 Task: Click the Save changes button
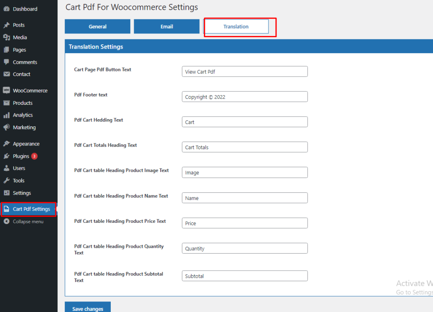(x=88, y=307)
